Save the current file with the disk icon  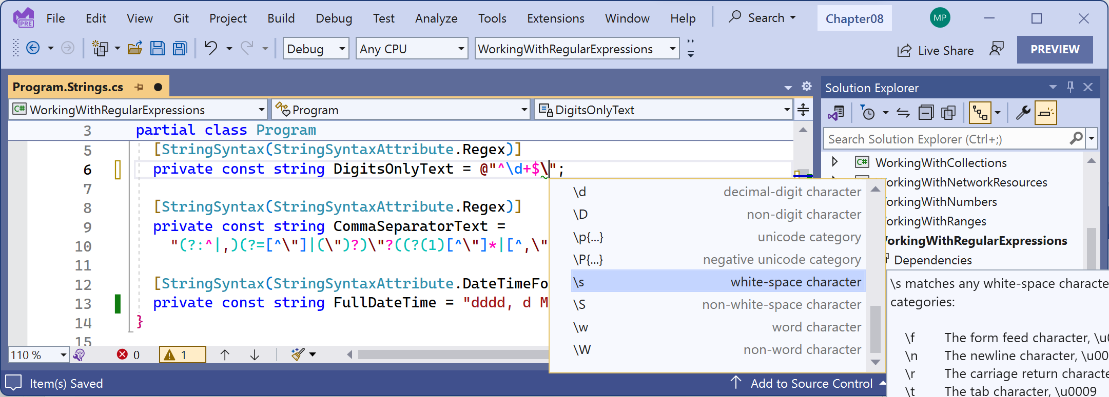[x=158, y=48]
